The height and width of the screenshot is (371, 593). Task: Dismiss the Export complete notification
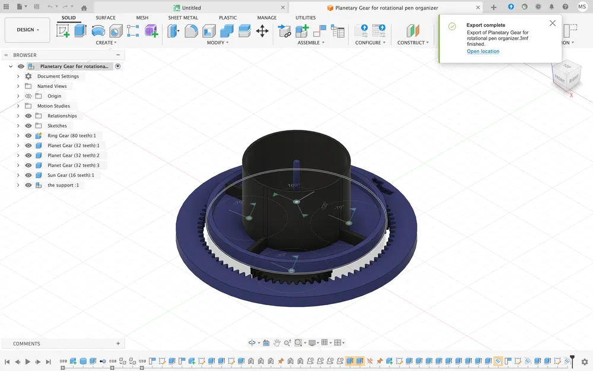(x=553, y=23)
